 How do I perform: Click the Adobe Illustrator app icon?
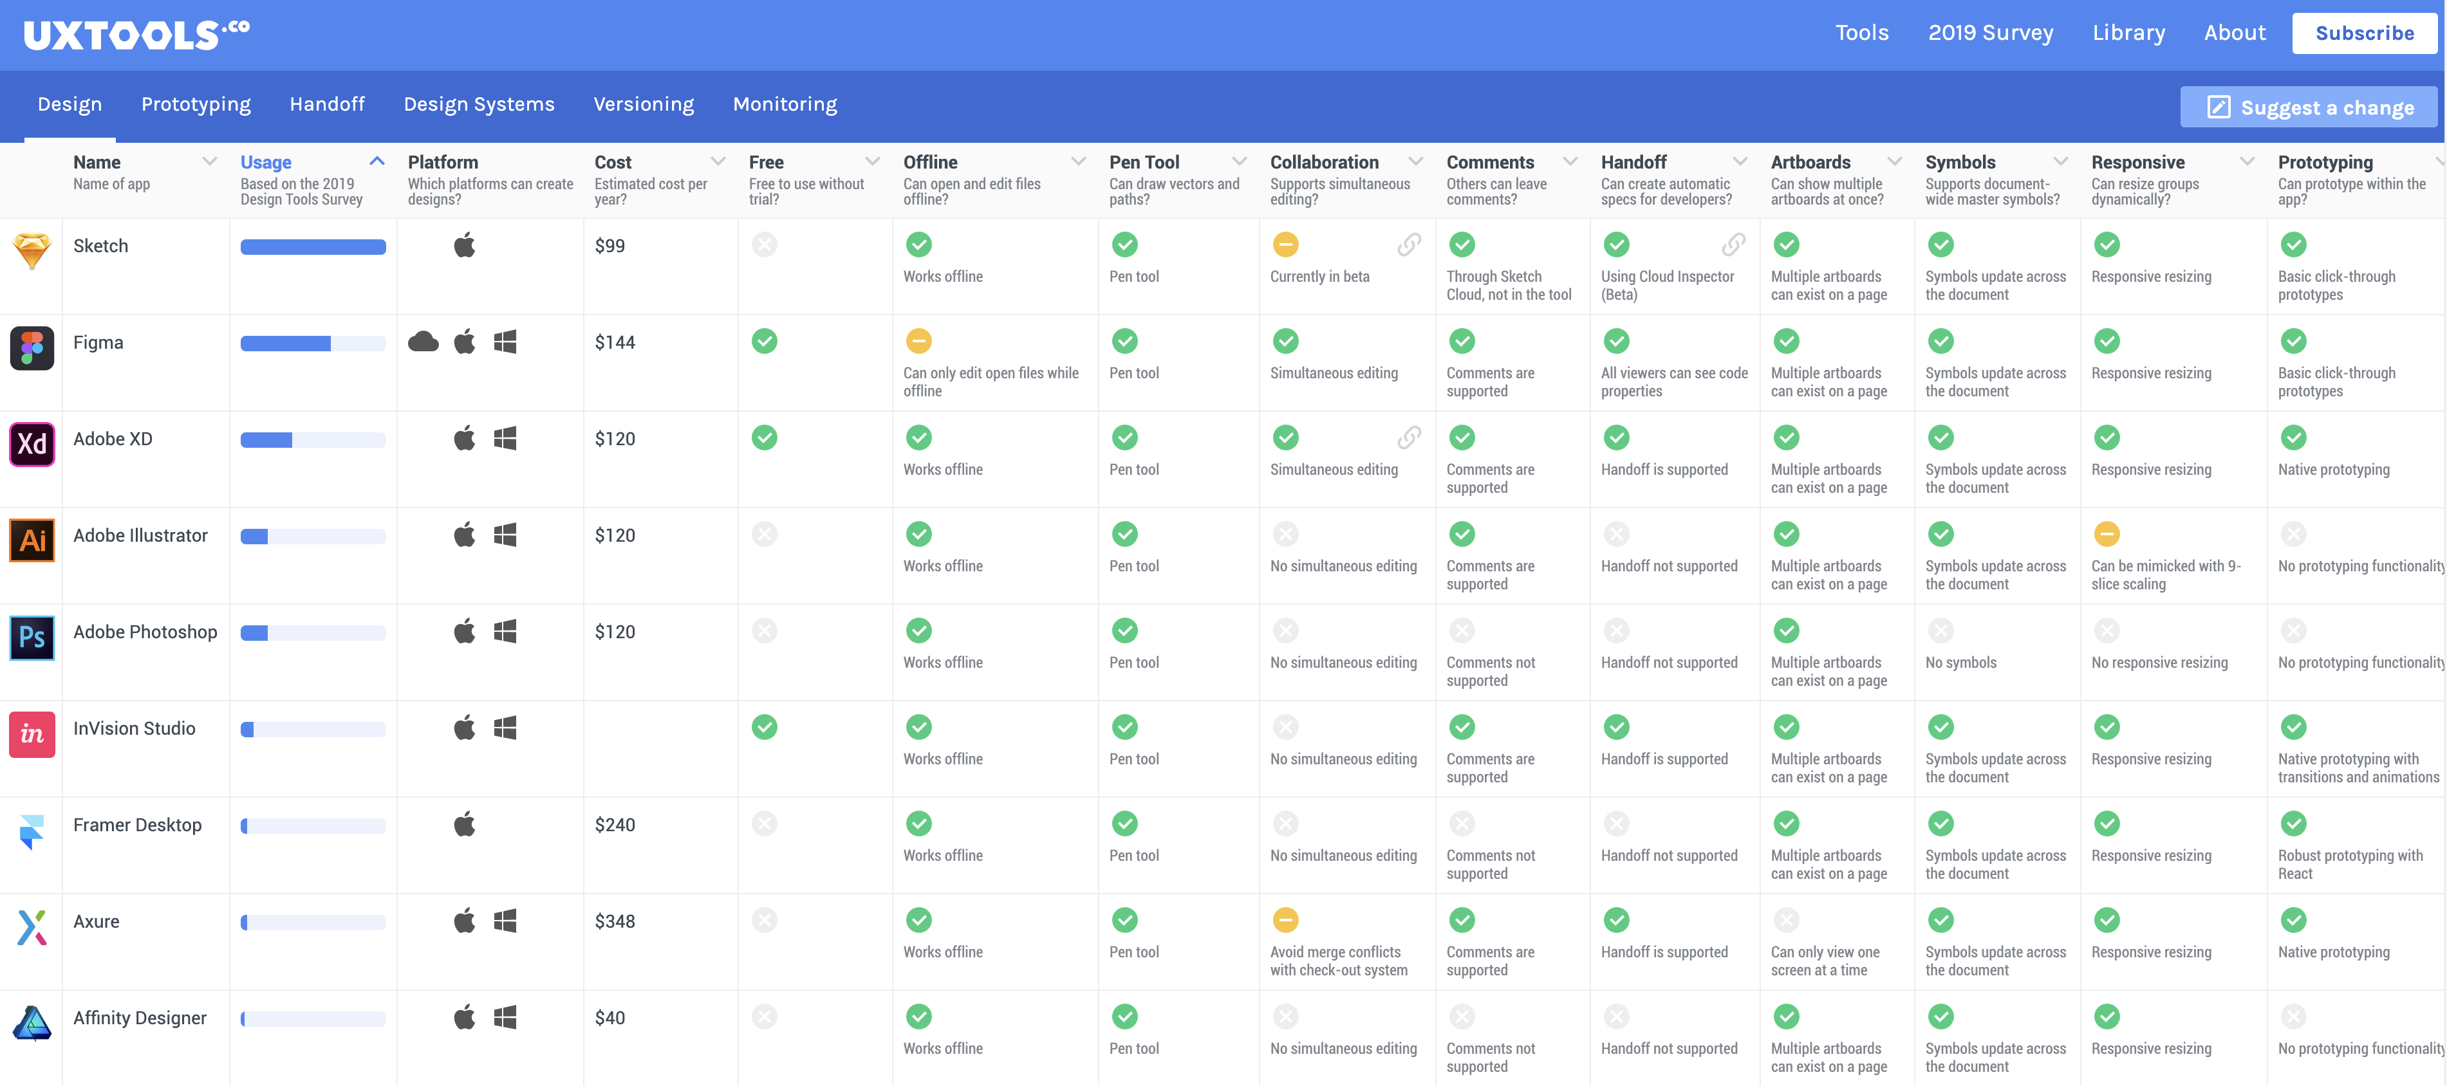(x=32, y=541)
